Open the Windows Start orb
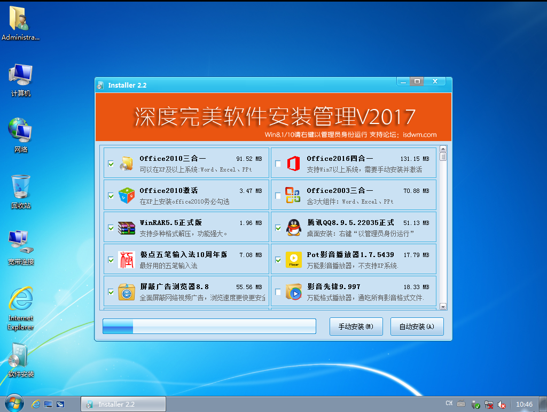Screen dimensions: 547x412 pos(14,403)
